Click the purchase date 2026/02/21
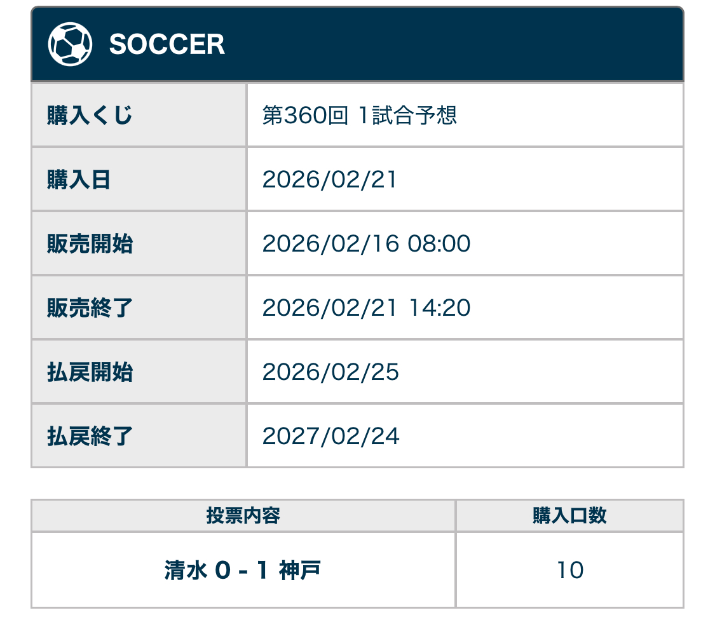 tap(329, 180)
